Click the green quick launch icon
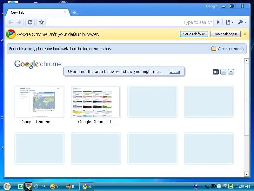Viewport: 254px width, 191px height. point(21,187)
